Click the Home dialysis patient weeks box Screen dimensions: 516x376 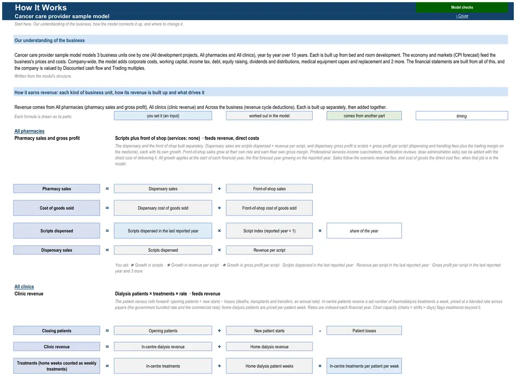[269, 366]
